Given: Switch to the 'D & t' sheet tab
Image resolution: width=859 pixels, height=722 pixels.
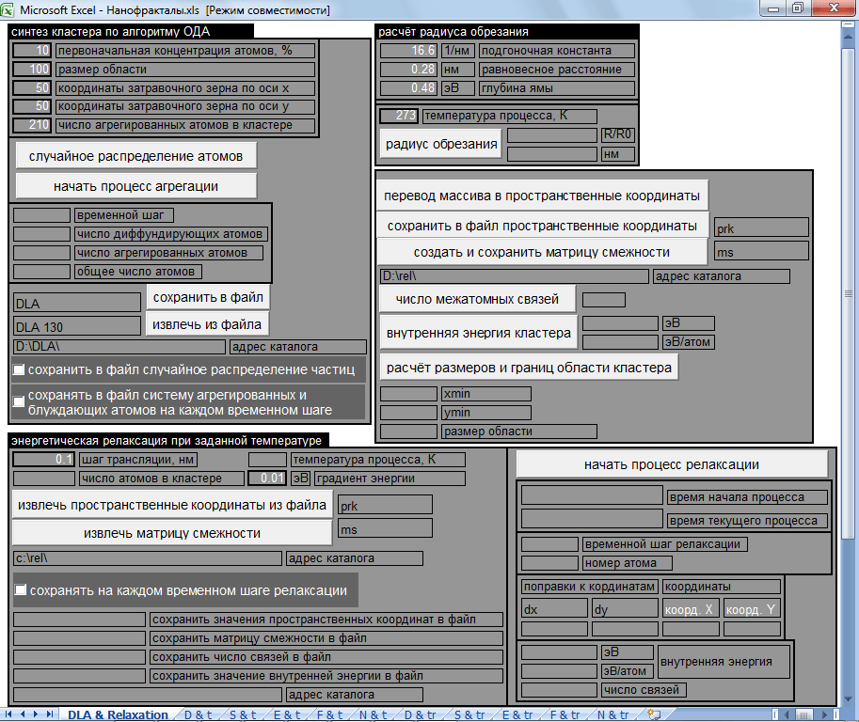Looking at the screenshot, I should tap(198, 714).
